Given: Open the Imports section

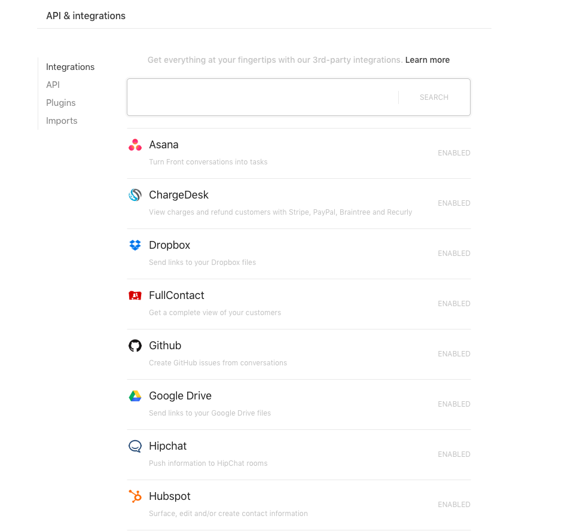Looking at the screenshot, I should click(x=62, y=121).
